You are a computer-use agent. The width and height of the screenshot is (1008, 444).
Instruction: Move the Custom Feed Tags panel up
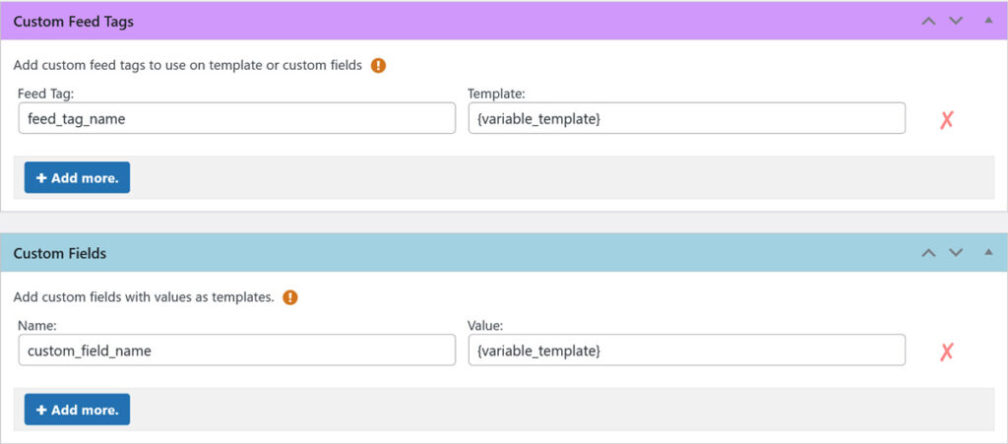pyautogui.click(x=927, y=21)
